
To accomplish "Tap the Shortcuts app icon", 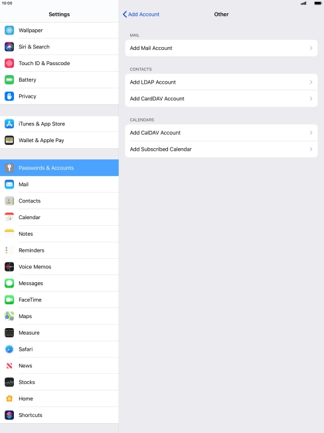I will [9, 415].
